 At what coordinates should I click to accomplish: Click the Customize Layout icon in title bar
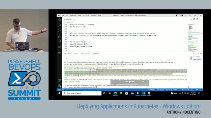[186, 15]
